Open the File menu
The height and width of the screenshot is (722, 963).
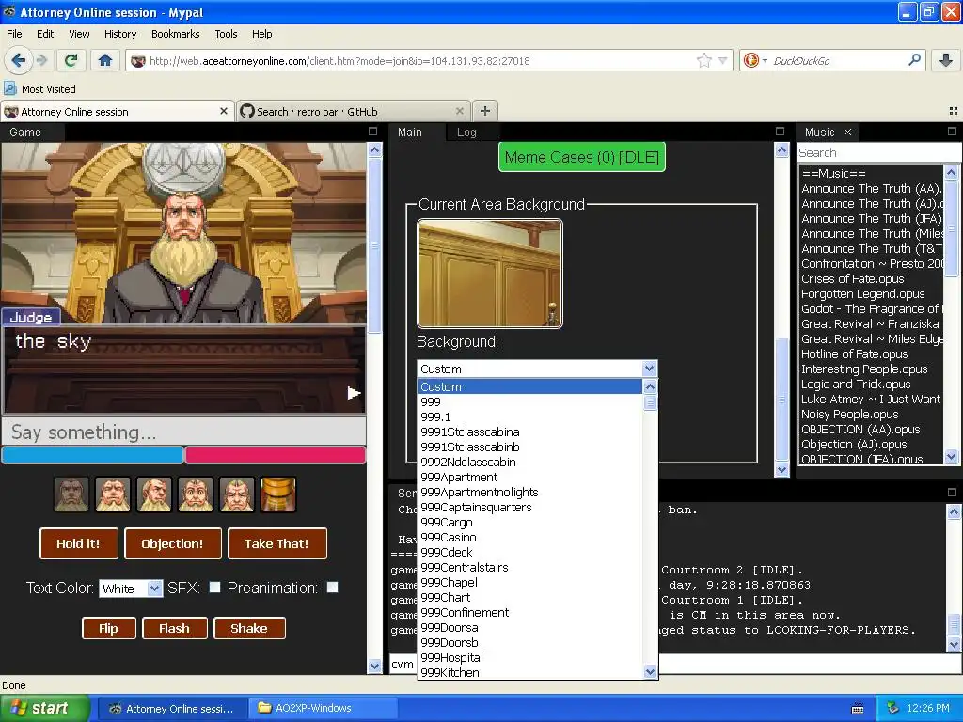point(14,34)
